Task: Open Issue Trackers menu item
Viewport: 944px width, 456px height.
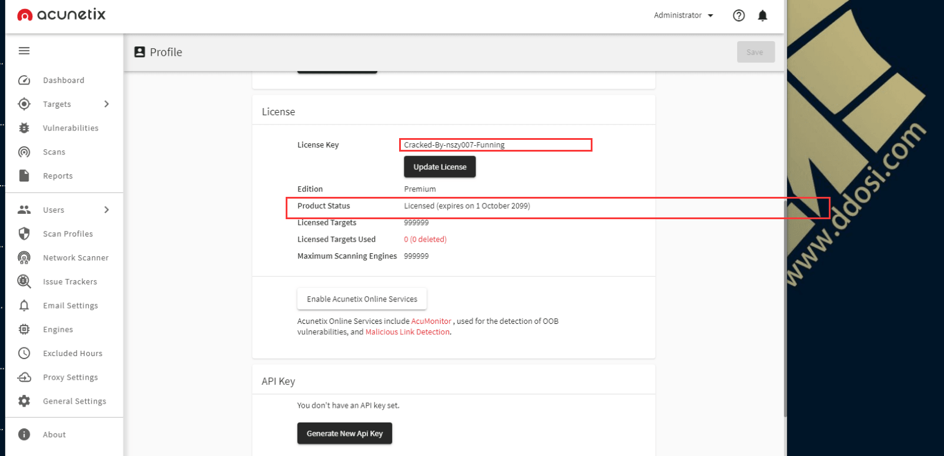Action: coord(70,282)
